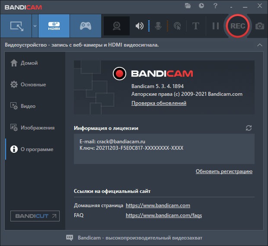Click the text overlay T icon

[195, 26]
